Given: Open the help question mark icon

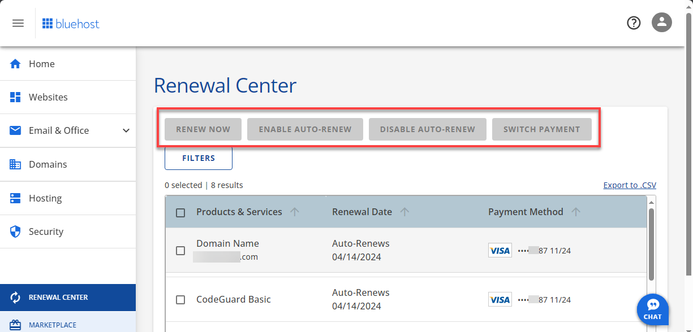Looking at the screenshot, I should tap(633, 23).
